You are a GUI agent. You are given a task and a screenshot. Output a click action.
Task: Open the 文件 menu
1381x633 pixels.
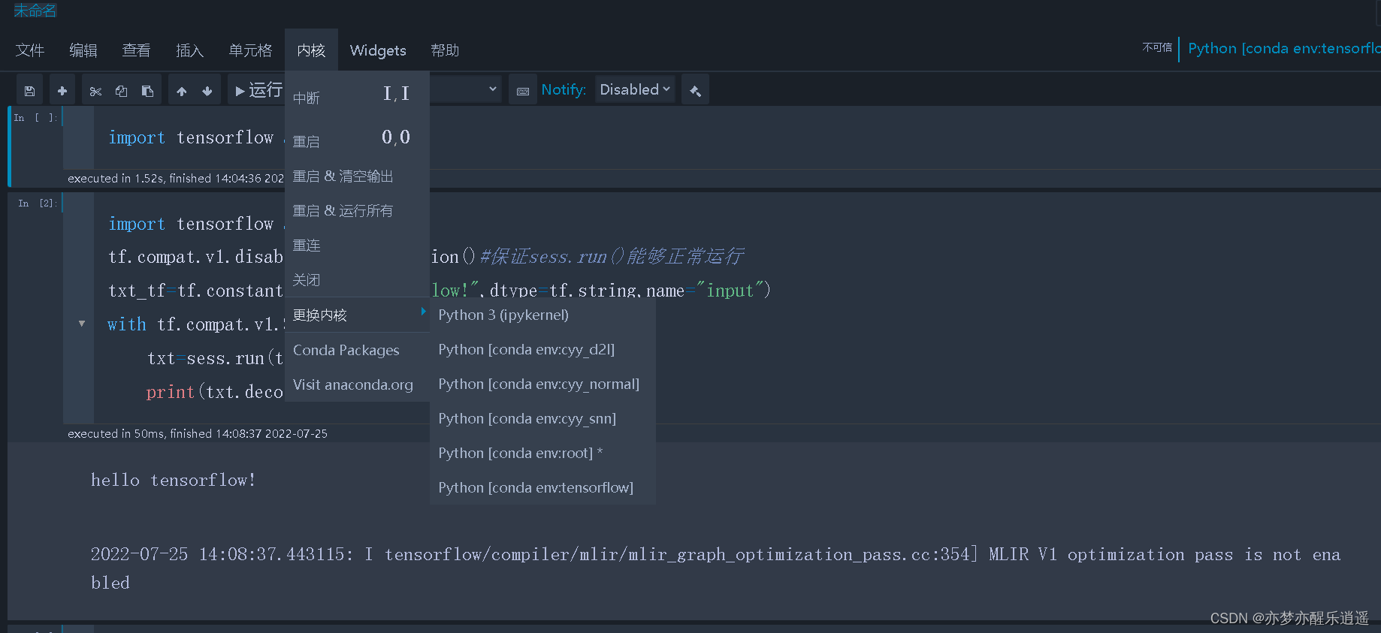(x=30, y=50)
